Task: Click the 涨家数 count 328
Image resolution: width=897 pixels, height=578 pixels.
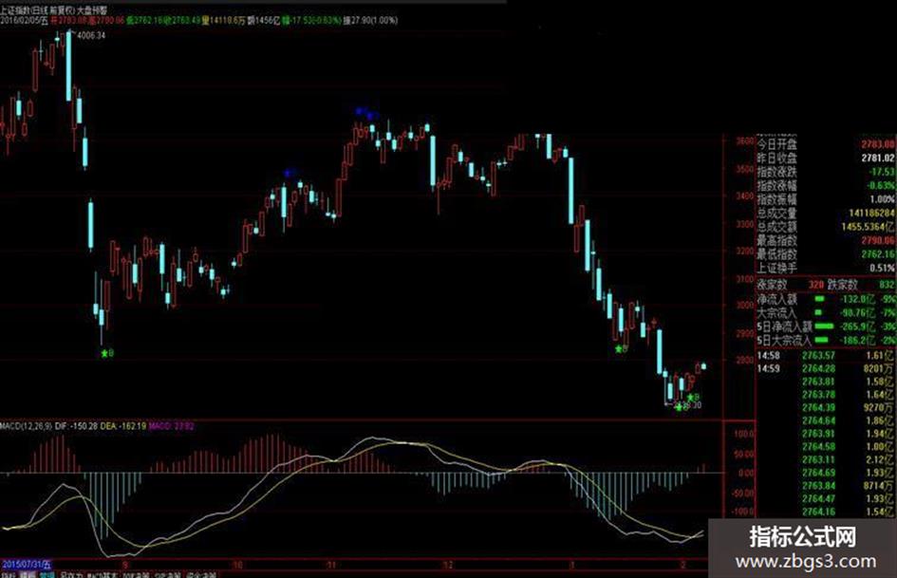Action: [x=815, y=285]
